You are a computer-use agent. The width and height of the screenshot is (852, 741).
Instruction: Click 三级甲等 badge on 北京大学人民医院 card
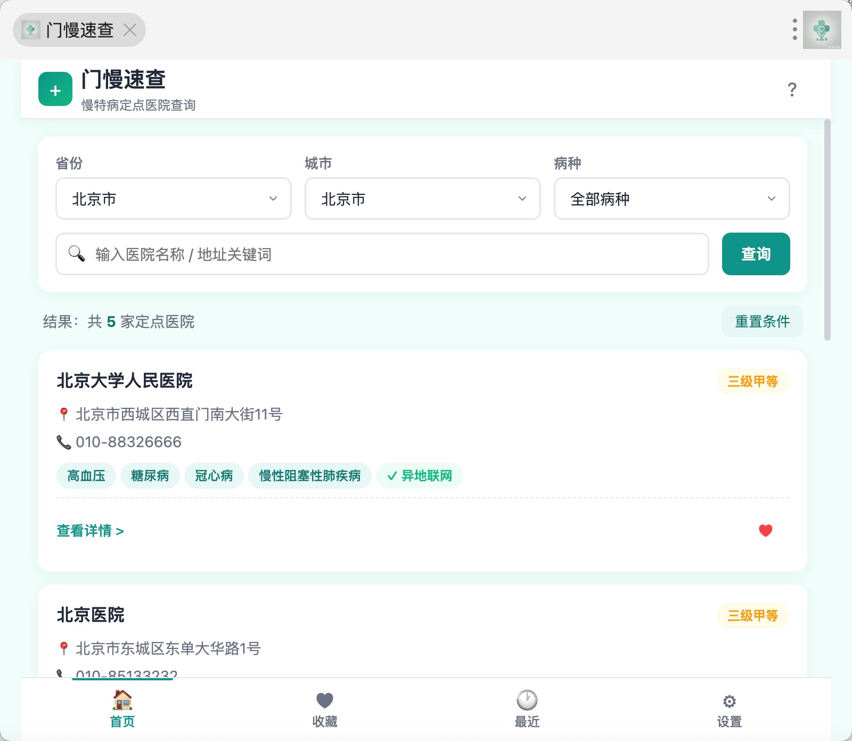[753, 381]
